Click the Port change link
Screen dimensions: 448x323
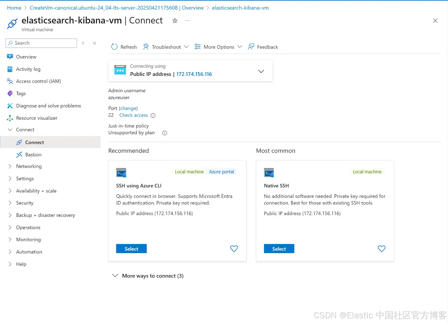coord(129,108)
